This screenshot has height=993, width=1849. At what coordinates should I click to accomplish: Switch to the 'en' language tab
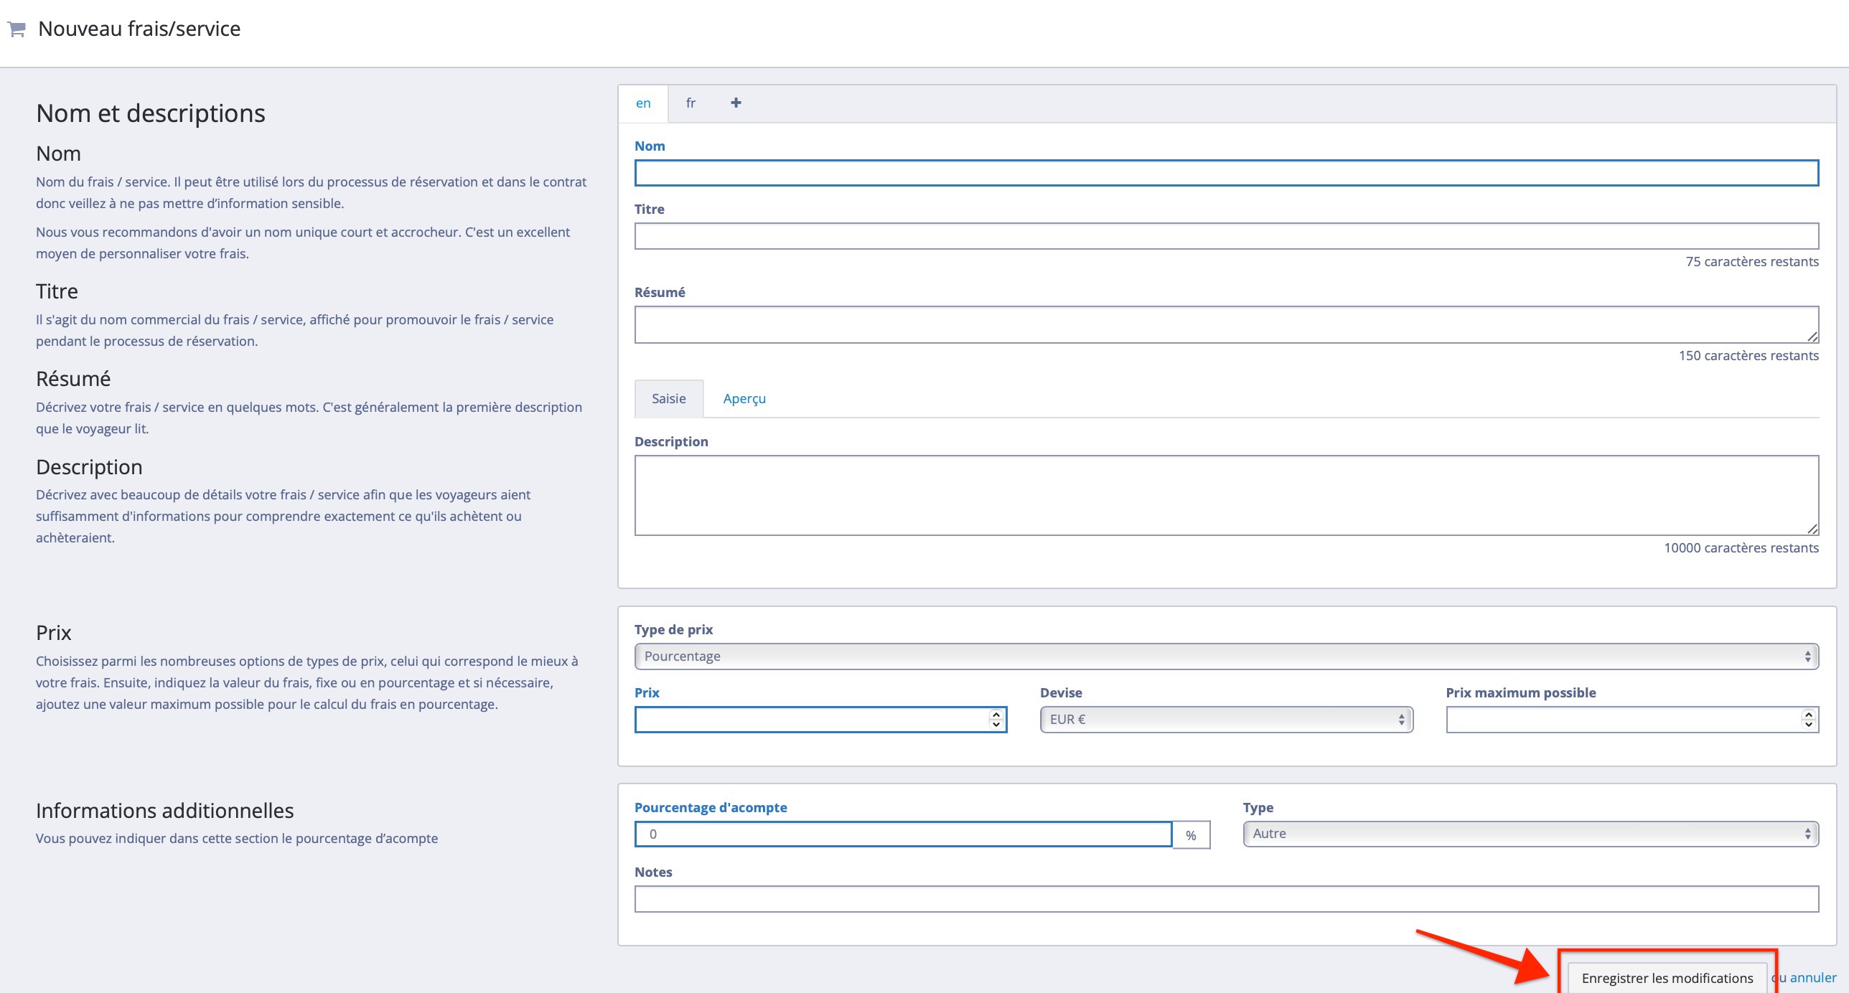643,103
